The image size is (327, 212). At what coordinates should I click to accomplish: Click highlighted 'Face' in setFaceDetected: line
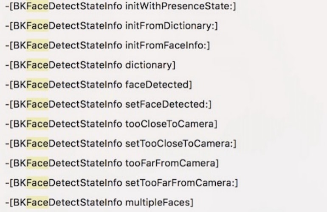click(x=37, y=104)
